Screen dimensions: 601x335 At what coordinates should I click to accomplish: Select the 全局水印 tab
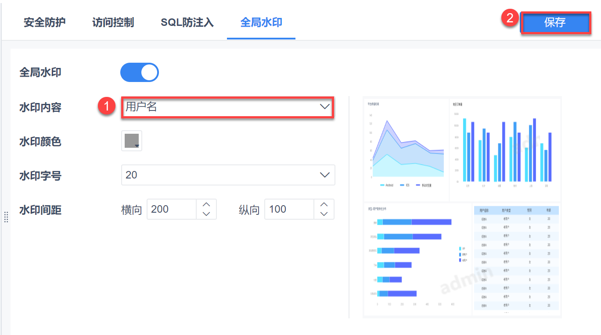[x=261, y=22]
